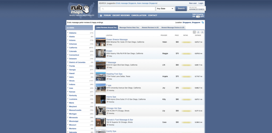Click the magnifier icon in the search box
Image resolution: width=272 pixels, height=133 pixels.
[x=103, y=9]
